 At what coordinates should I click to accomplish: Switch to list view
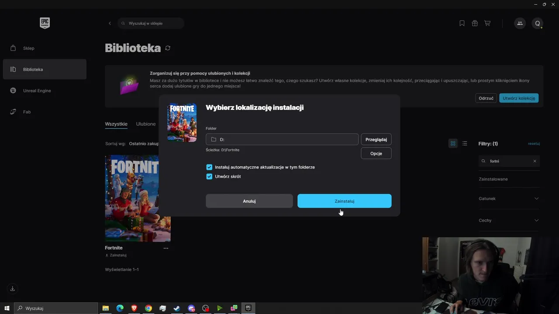[x=465, y=143]
